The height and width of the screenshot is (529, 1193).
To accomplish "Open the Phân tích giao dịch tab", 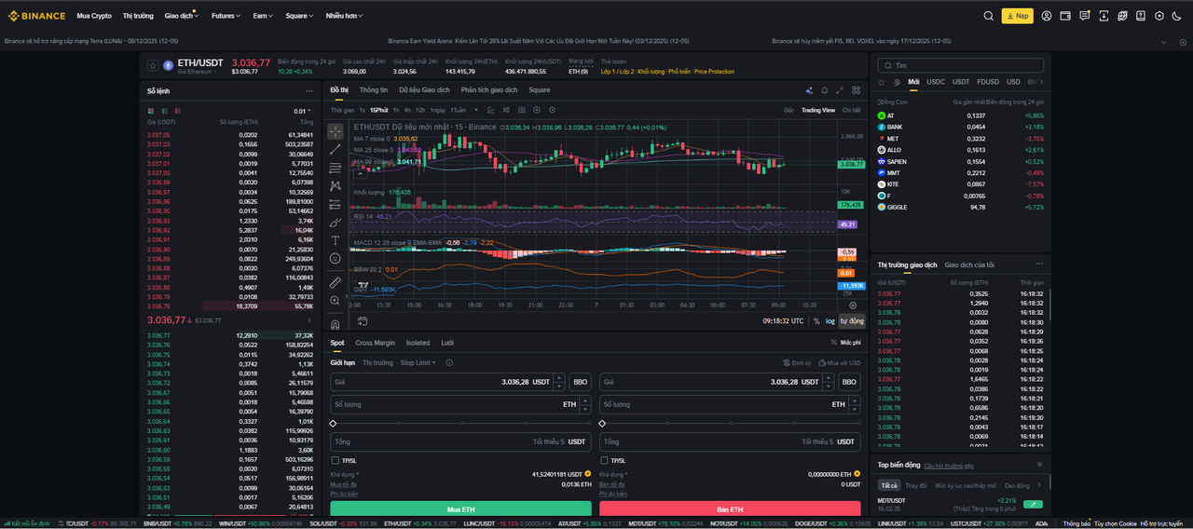I will pos(489,89).
